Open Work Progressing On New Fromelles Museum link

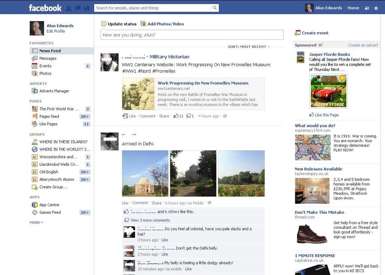(203, 83)
